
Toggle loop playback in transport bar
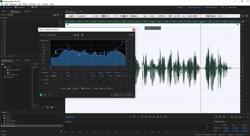pyautogui.click(x=161, y=117)
